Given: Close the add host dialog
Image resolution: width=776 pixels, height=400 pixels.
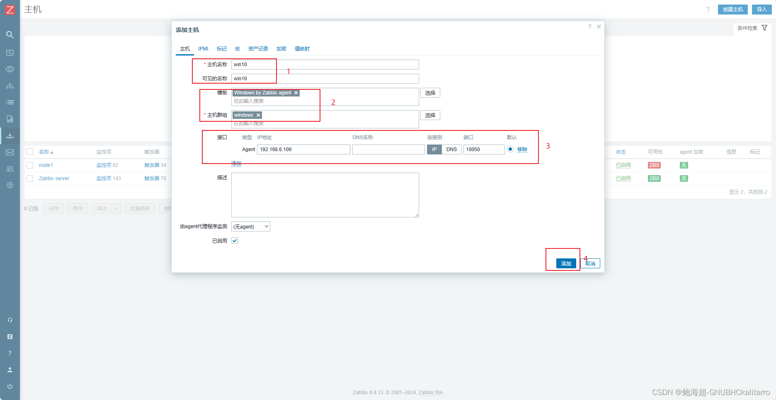Looking at the screenshot, I should (599, 27).
